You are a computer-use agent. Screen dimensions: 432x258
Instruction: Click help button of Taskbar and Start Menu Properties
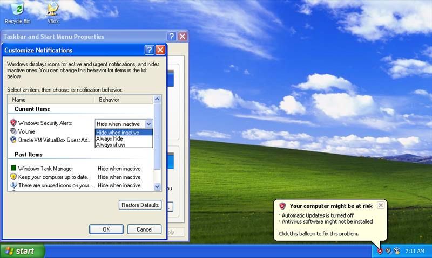pyautogui.click(x=171, y=36)
